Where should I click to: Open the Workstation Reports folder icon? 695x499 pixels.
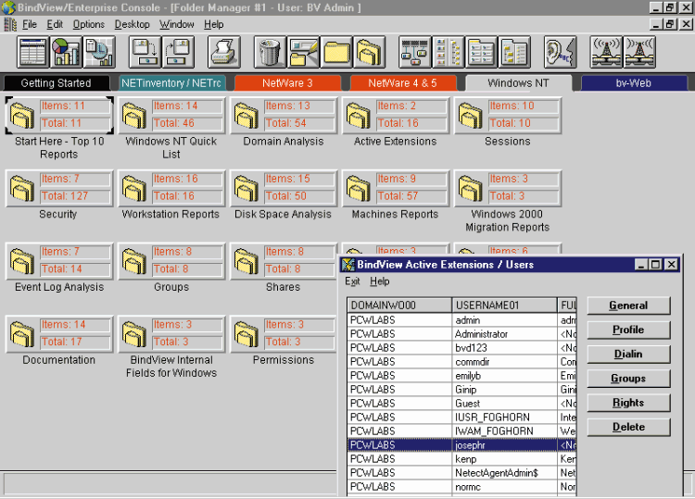click(133, 188)
